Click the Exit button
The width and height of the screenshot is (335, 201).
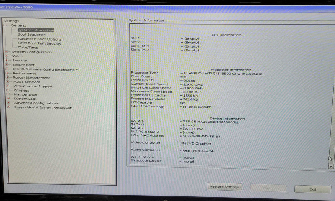(313, 189)
